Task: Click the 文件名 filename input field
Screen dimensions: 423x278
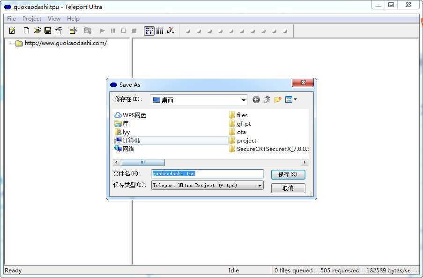Action: click(208, 174)
